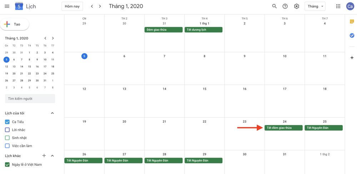The image size is (357, 174).
Task: Click the search magnifier icon
Action: pyautogui.click(x=274, y=6)
